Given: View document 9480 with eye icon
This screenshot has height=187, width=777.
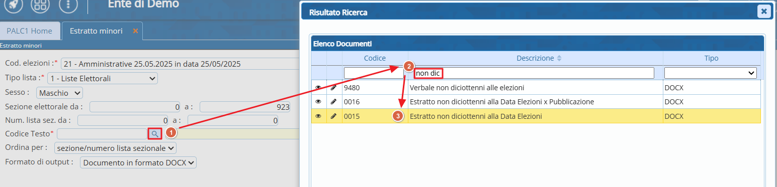Looking at the screenshot, I should (318, 87).
